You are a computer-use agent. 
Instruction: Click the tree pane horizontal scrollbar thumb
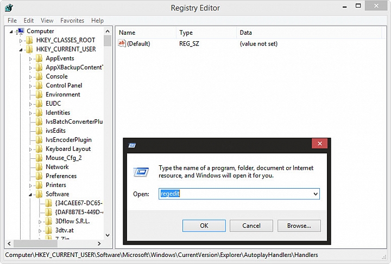tap(36, 243)
